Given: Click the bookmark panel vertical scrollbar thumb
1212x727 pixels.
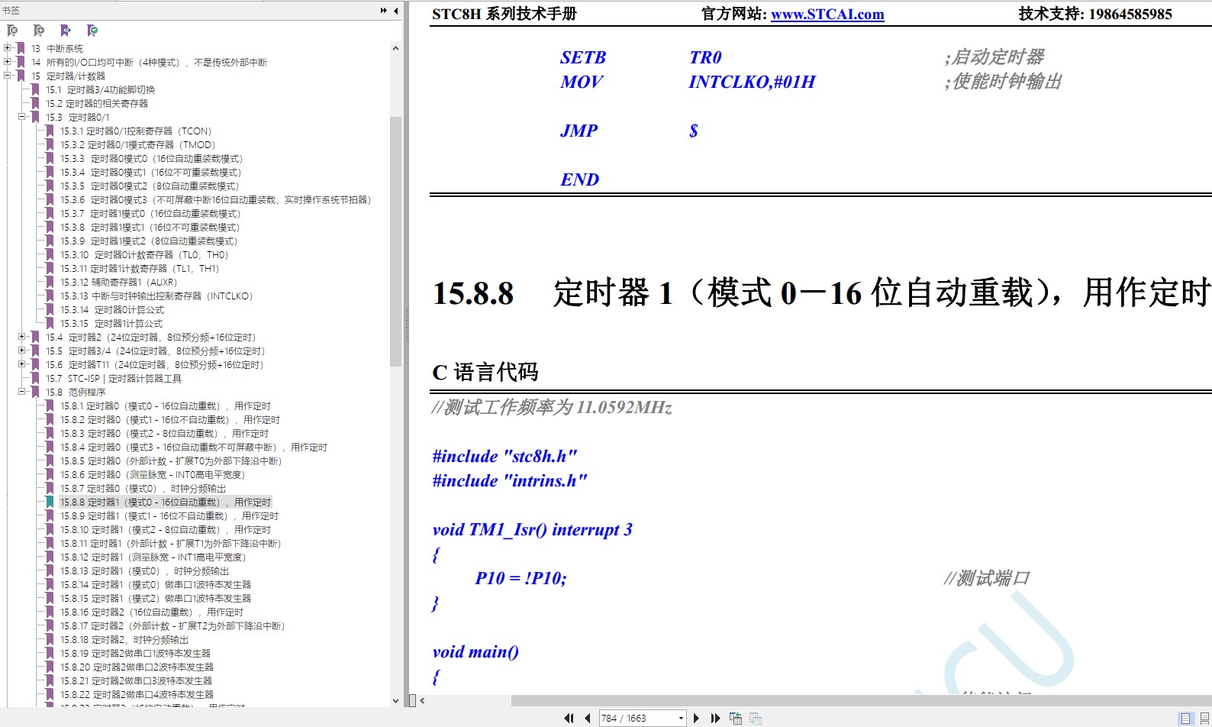Looking at the screenshot, I should [x=395, y=241].
